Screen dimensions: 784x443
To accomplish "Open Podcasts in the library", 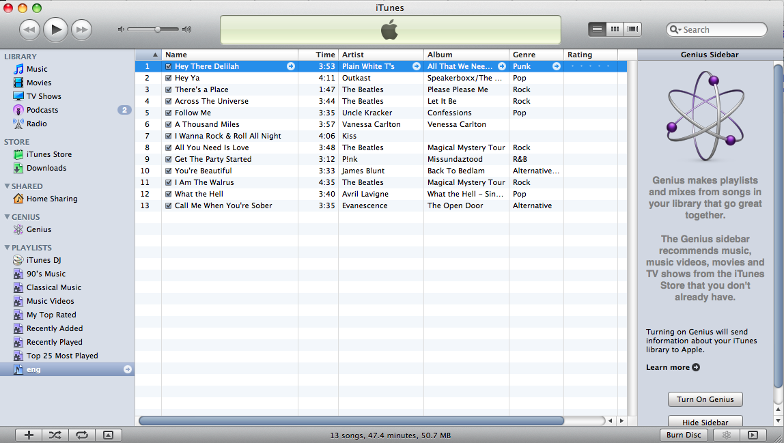I will [x=42, y=110].
